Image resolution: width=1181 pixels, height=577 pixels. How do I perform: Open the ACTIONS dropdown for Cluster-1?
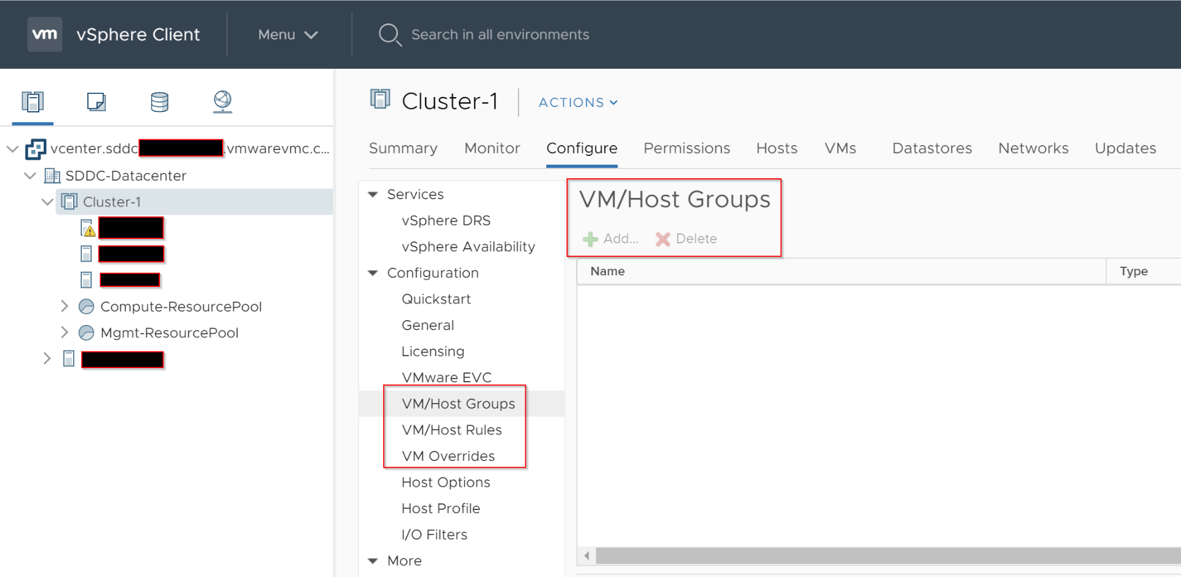click(x=578, y=103)
